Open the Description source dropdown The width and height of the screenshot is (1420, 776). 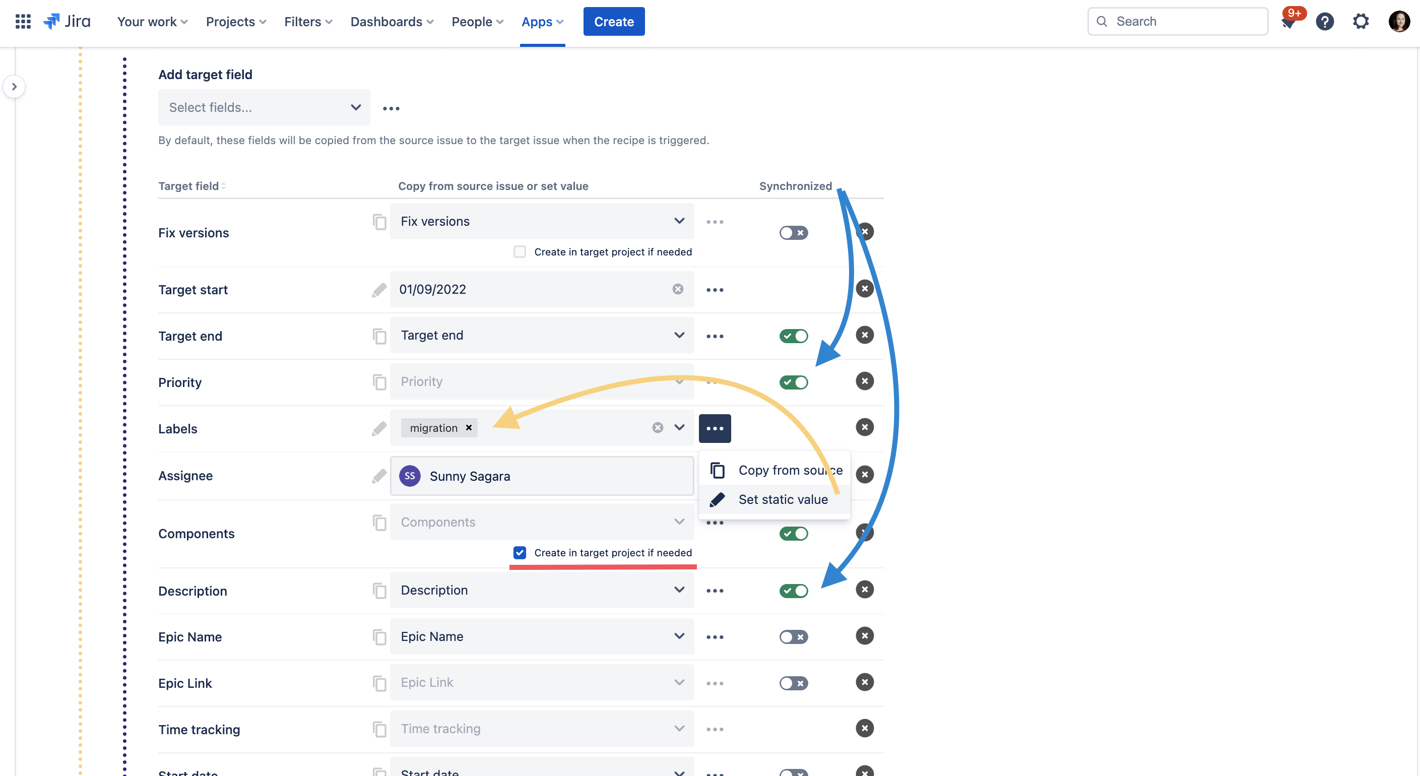542,590
